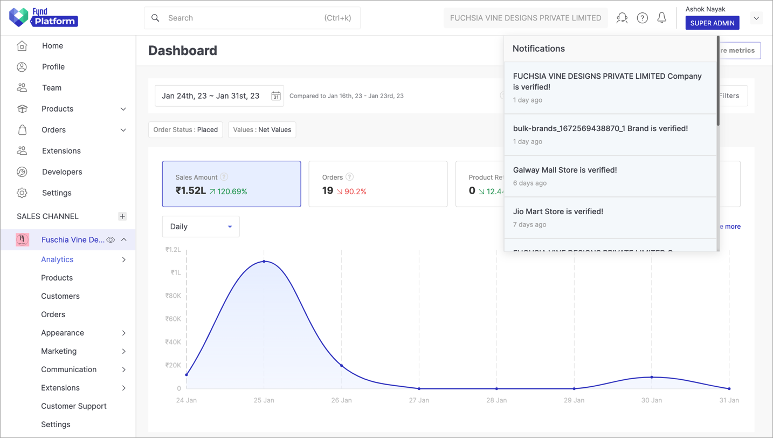Open Customers under sales channel
The image size is (773, 438).
click(60, 296)
